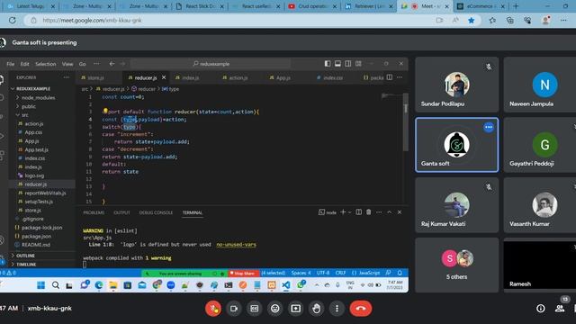Favorite this page star in browser

[x=472, y=20]
